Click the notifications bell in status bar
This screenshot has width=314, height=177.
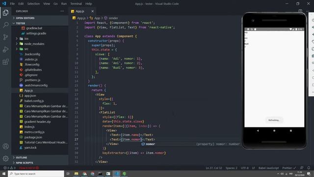pos(309,168)
